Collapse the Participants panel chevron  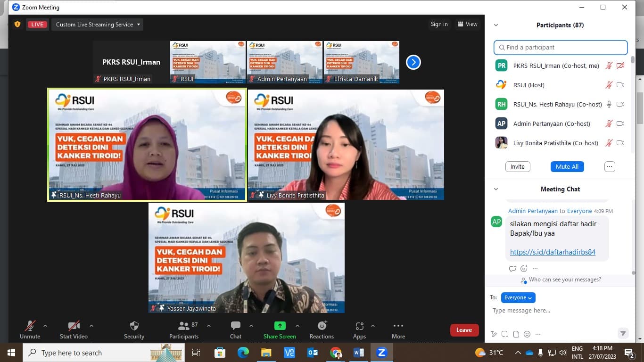click(x=495, y=25)
